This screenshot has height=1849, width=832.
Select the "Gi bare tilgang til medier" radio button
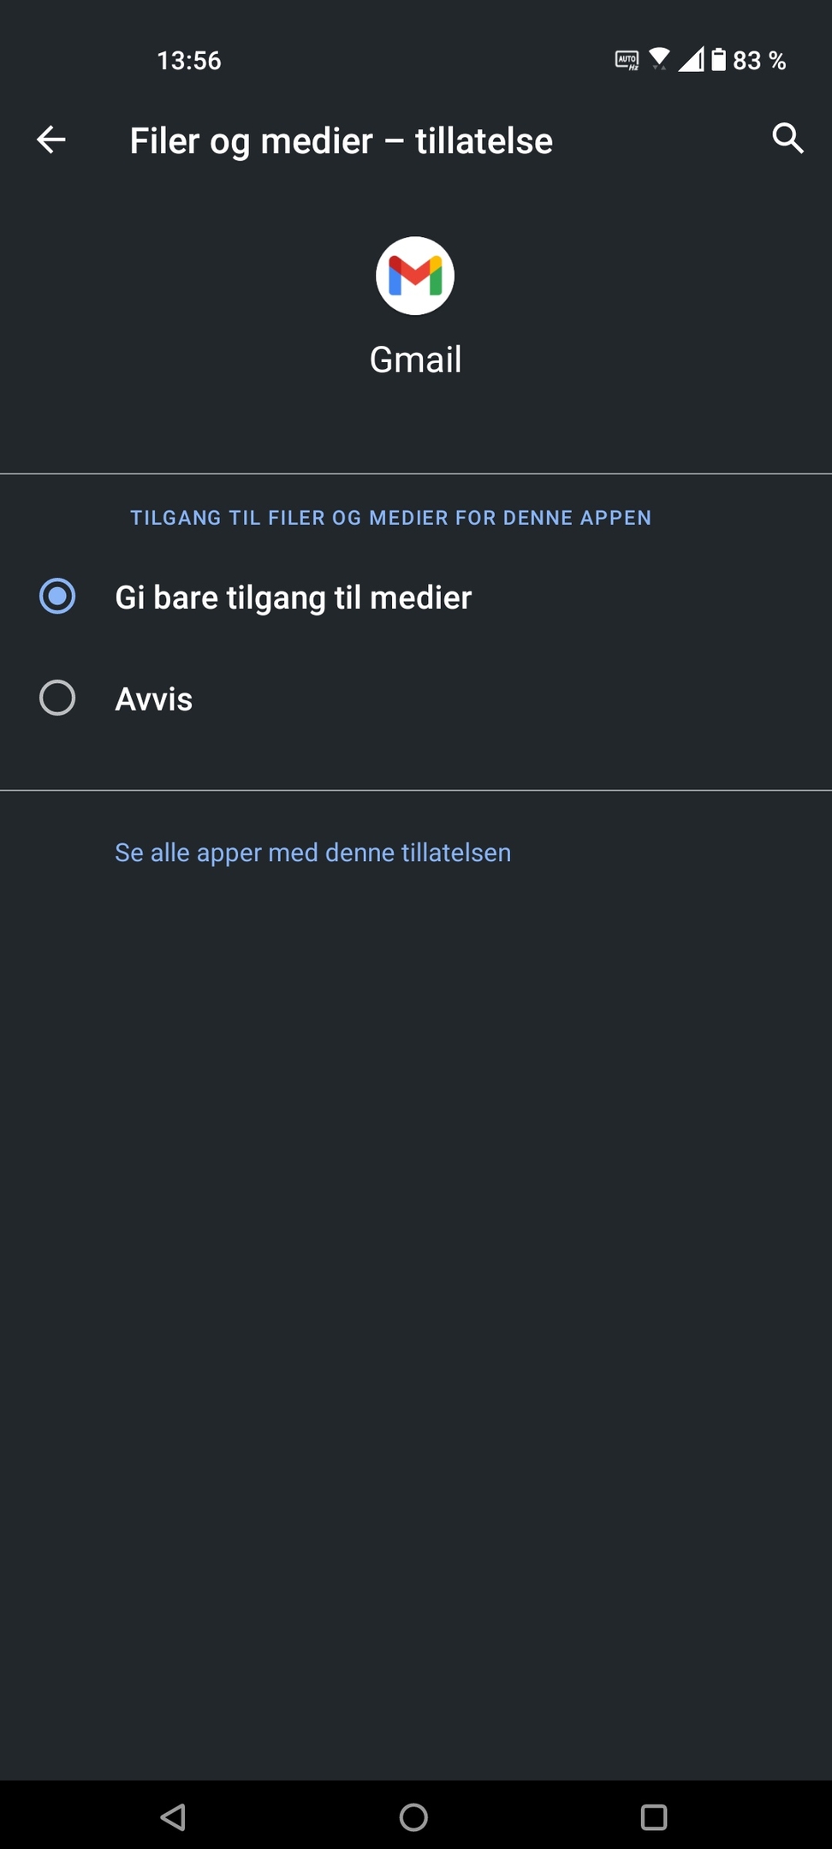[57, 597]
